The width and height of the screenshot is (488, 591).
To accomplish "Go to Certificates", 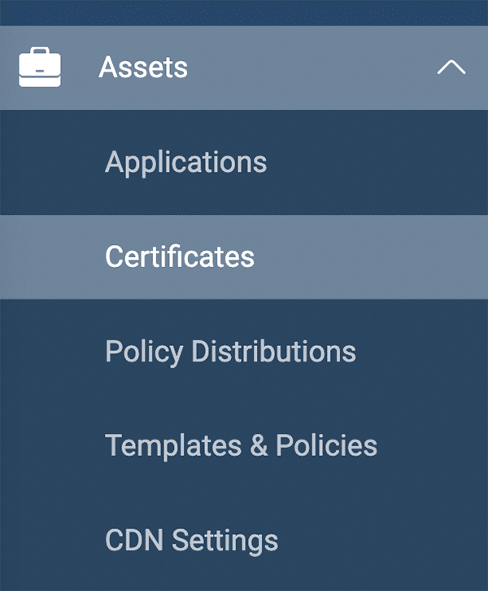I will (180, 257).
